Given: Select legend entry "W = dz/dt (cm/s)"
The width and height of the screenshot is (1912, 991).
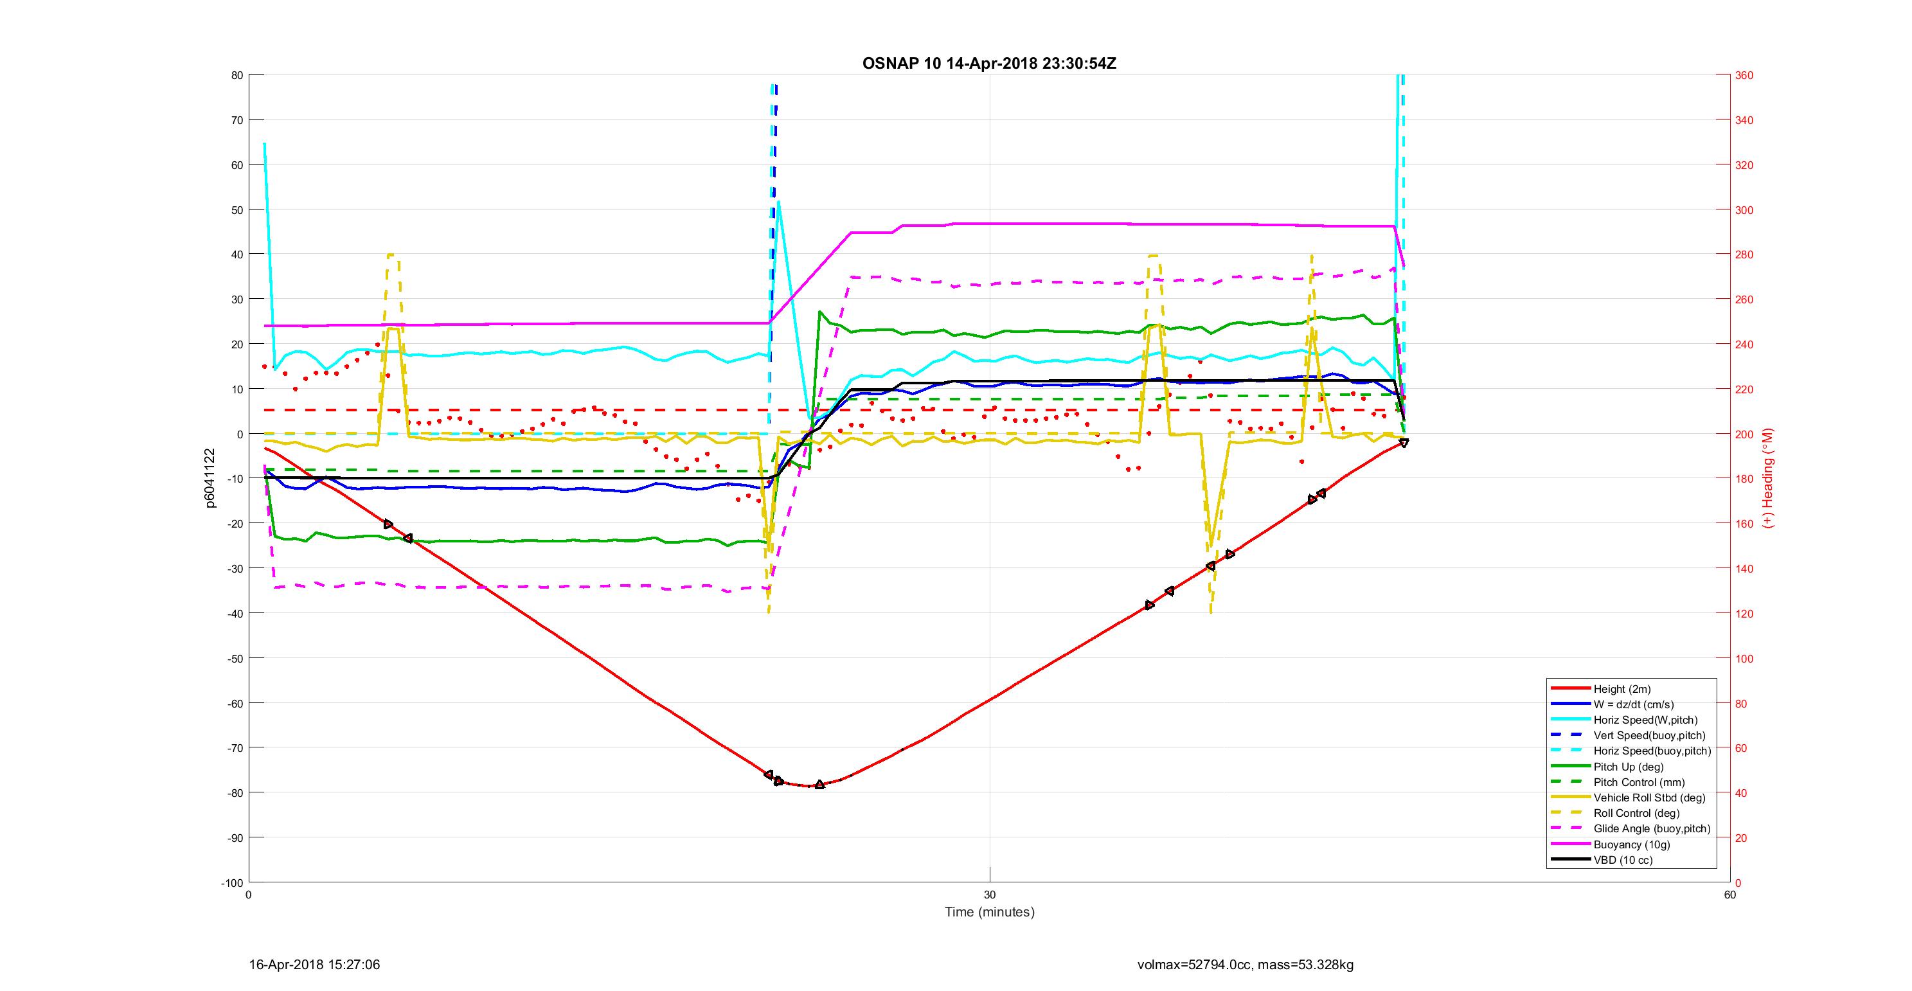Looking at the screenshot, I should 1634,704.
